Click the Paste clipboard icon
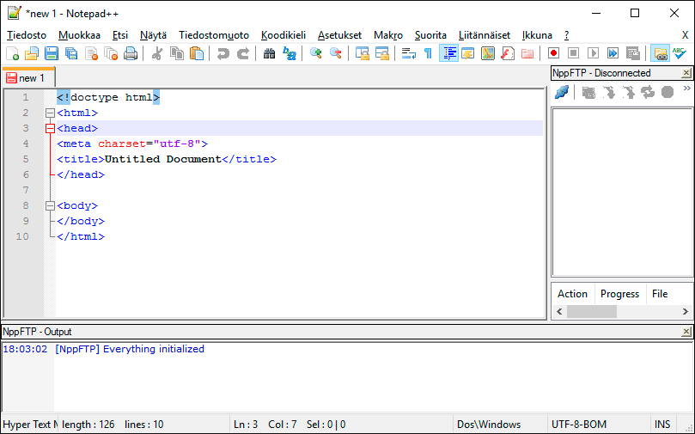Screen dimensions: 695x434 (x=197, y=53)
